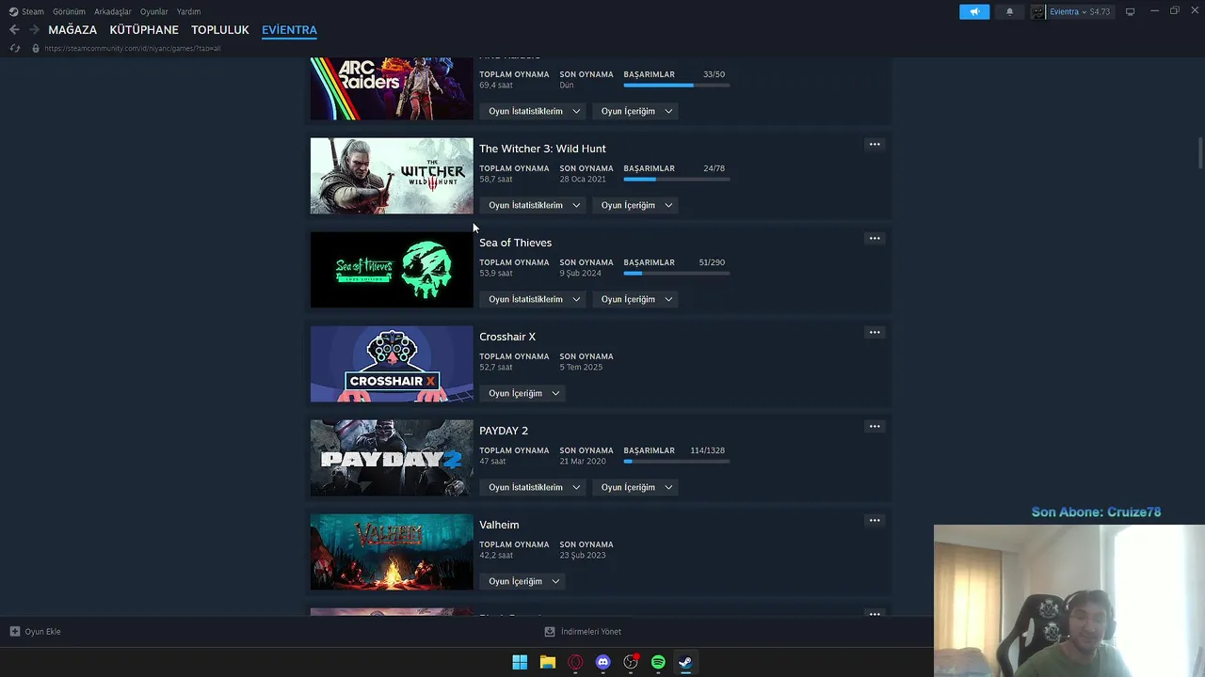The image size is (1205, 677).
Task: Open Discord from taskbar
Action: 603,662
